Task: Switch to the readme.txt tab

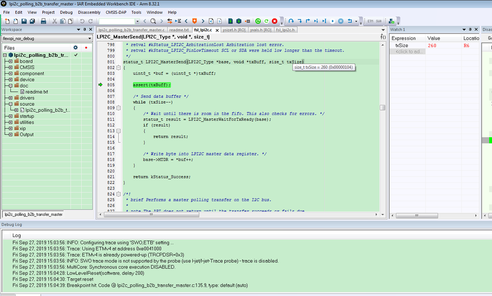Action: [x=179, y=30]
